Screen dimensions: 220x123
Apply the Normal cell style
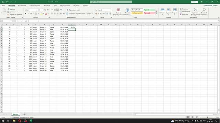[137, 10]
